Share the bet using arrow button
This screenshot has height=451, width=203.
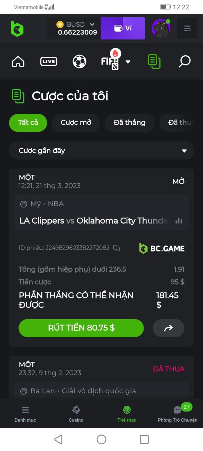[x=168, y=328]
